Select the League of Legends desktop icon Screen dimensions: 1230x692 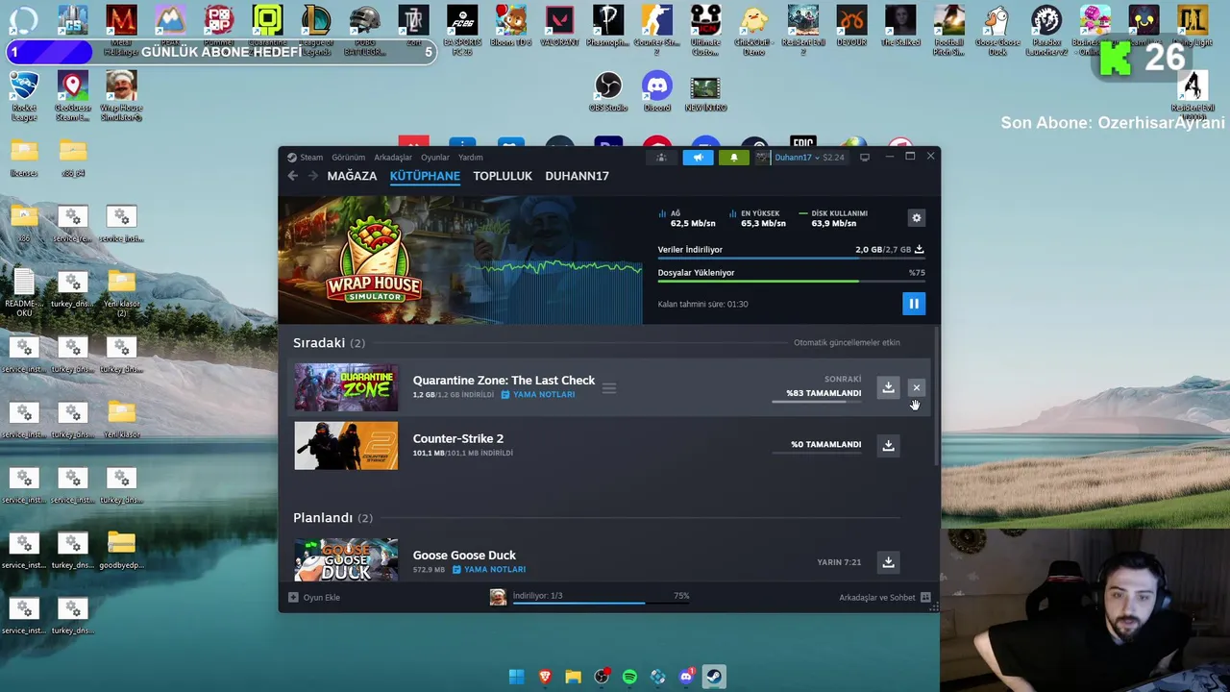point(316,29)
